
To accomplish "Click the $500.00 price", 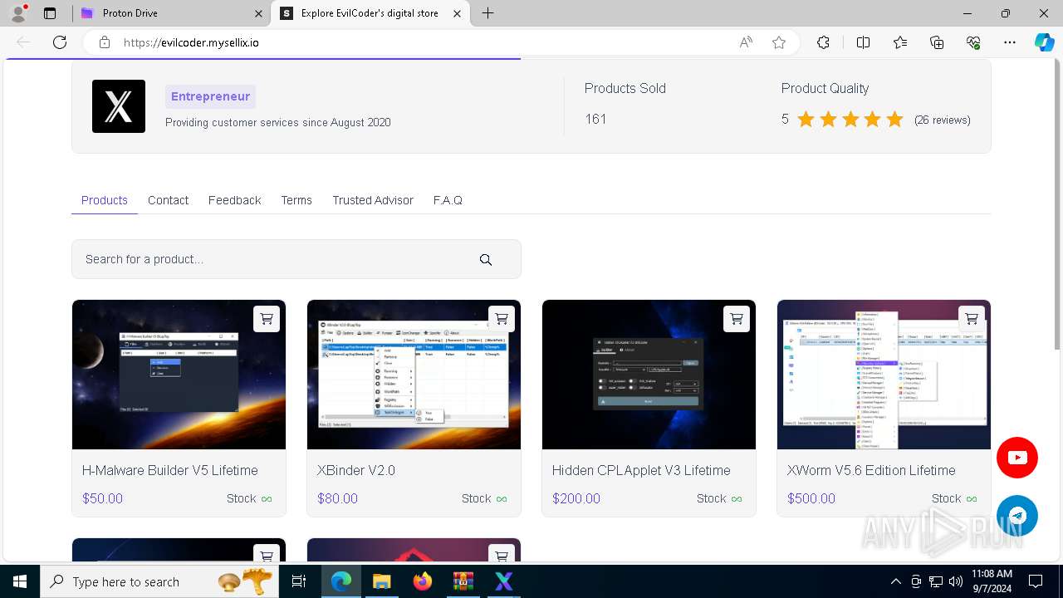I will (811, 498).
